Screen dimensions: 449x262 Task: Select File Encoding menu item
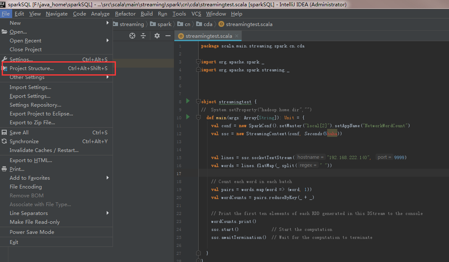coord(56,187)
